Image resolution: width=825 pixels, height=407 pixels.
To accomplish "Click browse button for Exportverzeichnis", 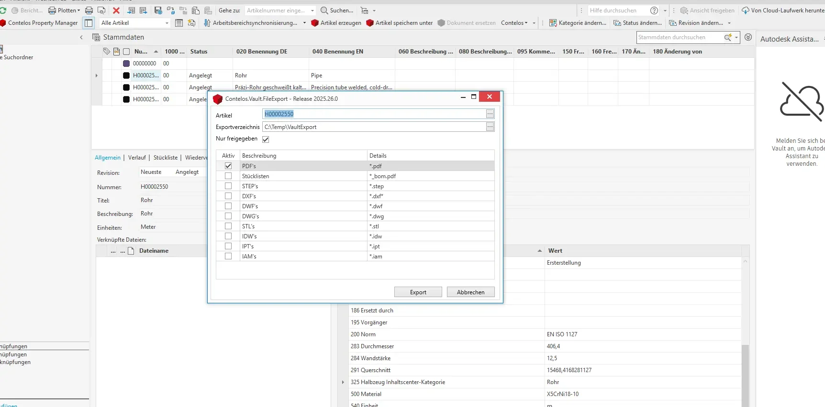I will [490, 127].
